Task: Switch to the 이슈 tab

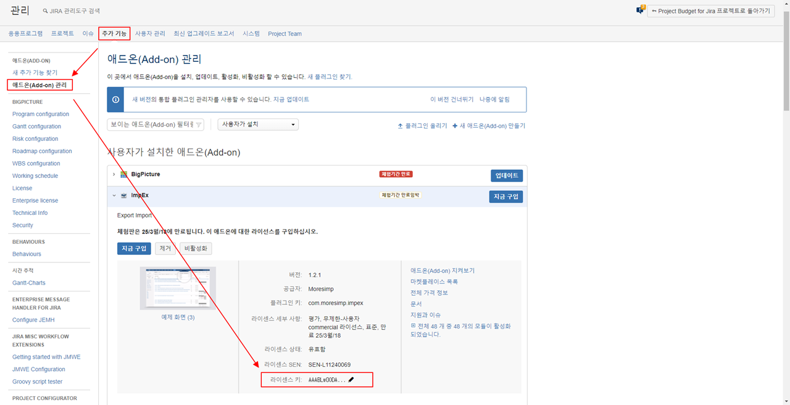Action: pyautogui.click(x=88, y=34)
